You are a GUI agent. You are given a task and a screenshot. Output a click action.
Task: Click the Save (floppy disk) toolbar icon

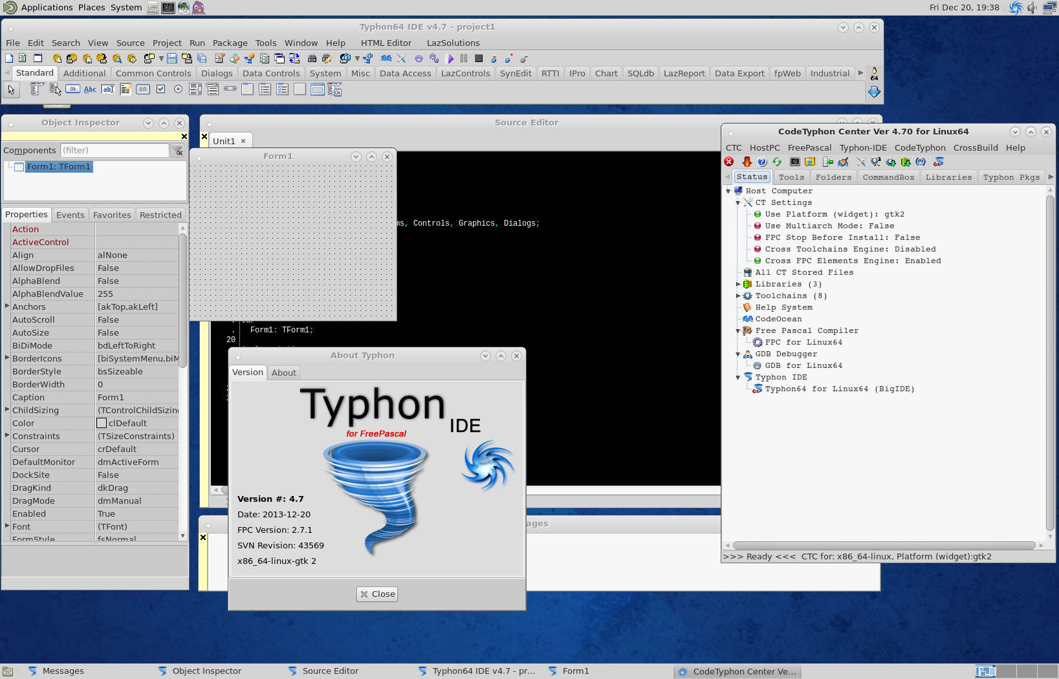(x=172, y=58)
